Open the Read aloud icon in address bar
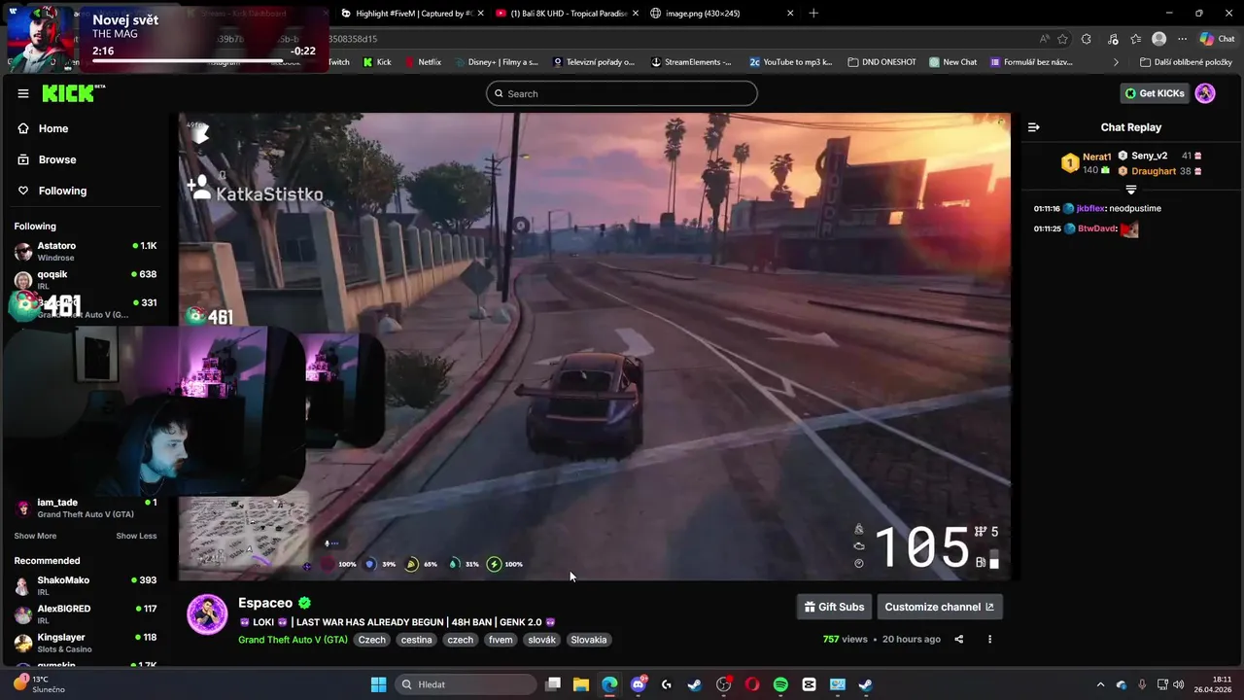This screenshot has width=1244, height=700. coord(1044,39)
